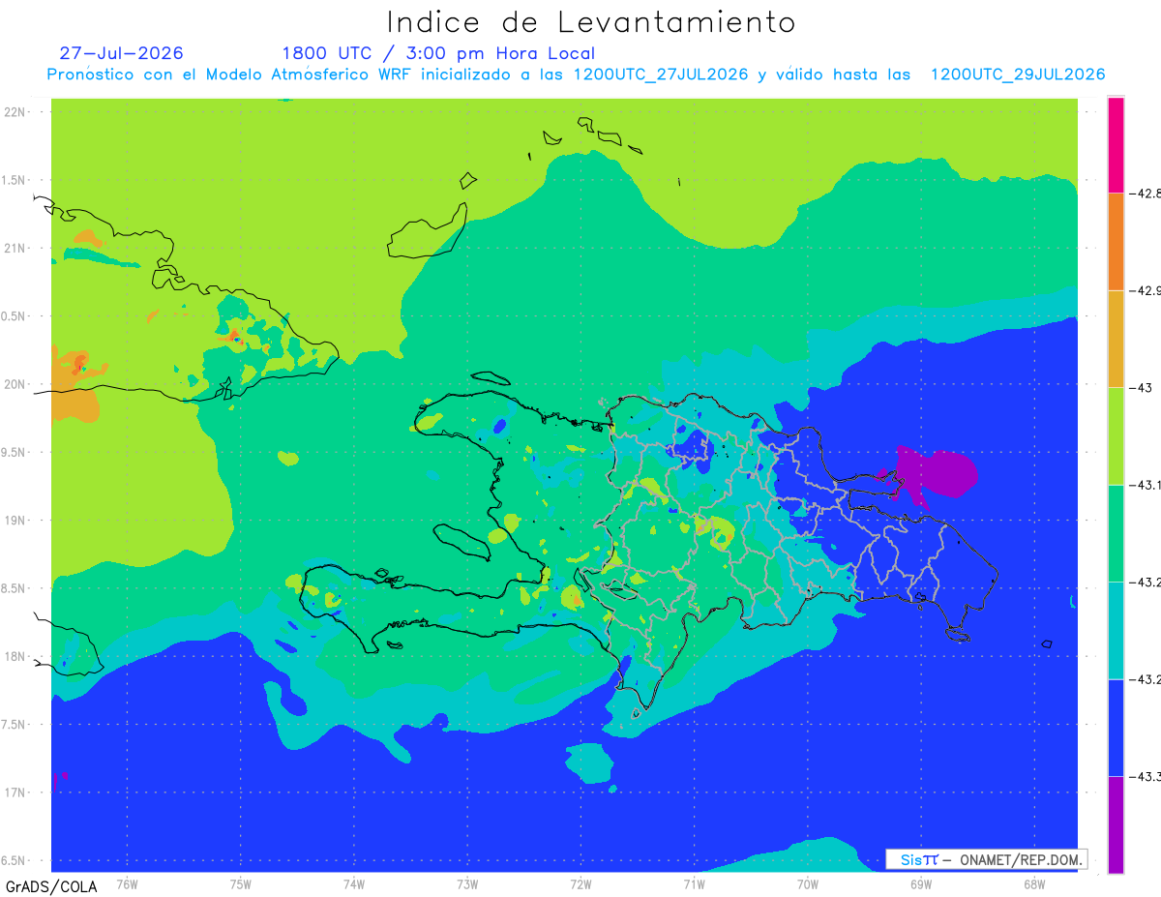Screen dimensions: 1161x897
Task: Select the "20N" latitude label
Action: (x=16, y=384)
